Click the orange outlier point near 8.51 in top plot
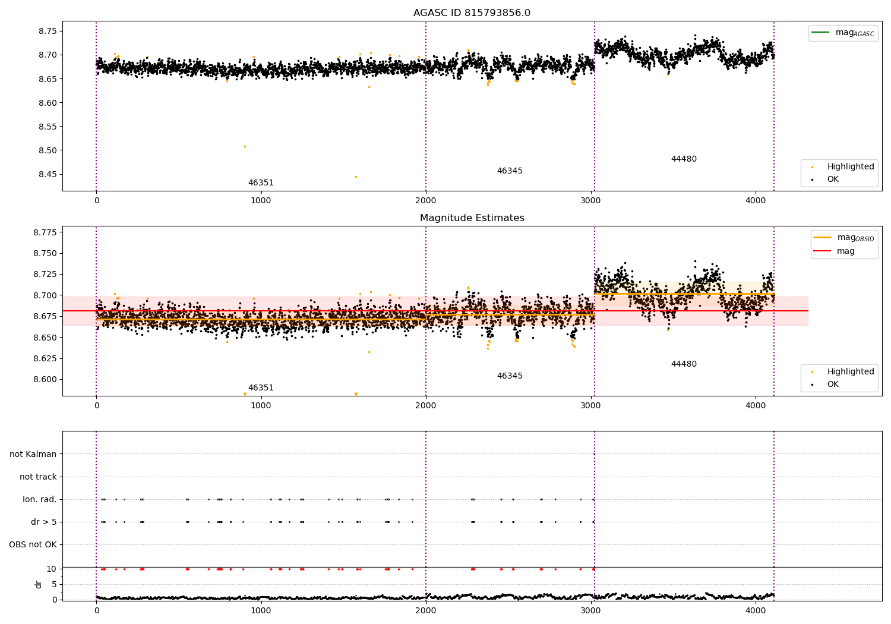The image size is (891, 624). (245, 146)
